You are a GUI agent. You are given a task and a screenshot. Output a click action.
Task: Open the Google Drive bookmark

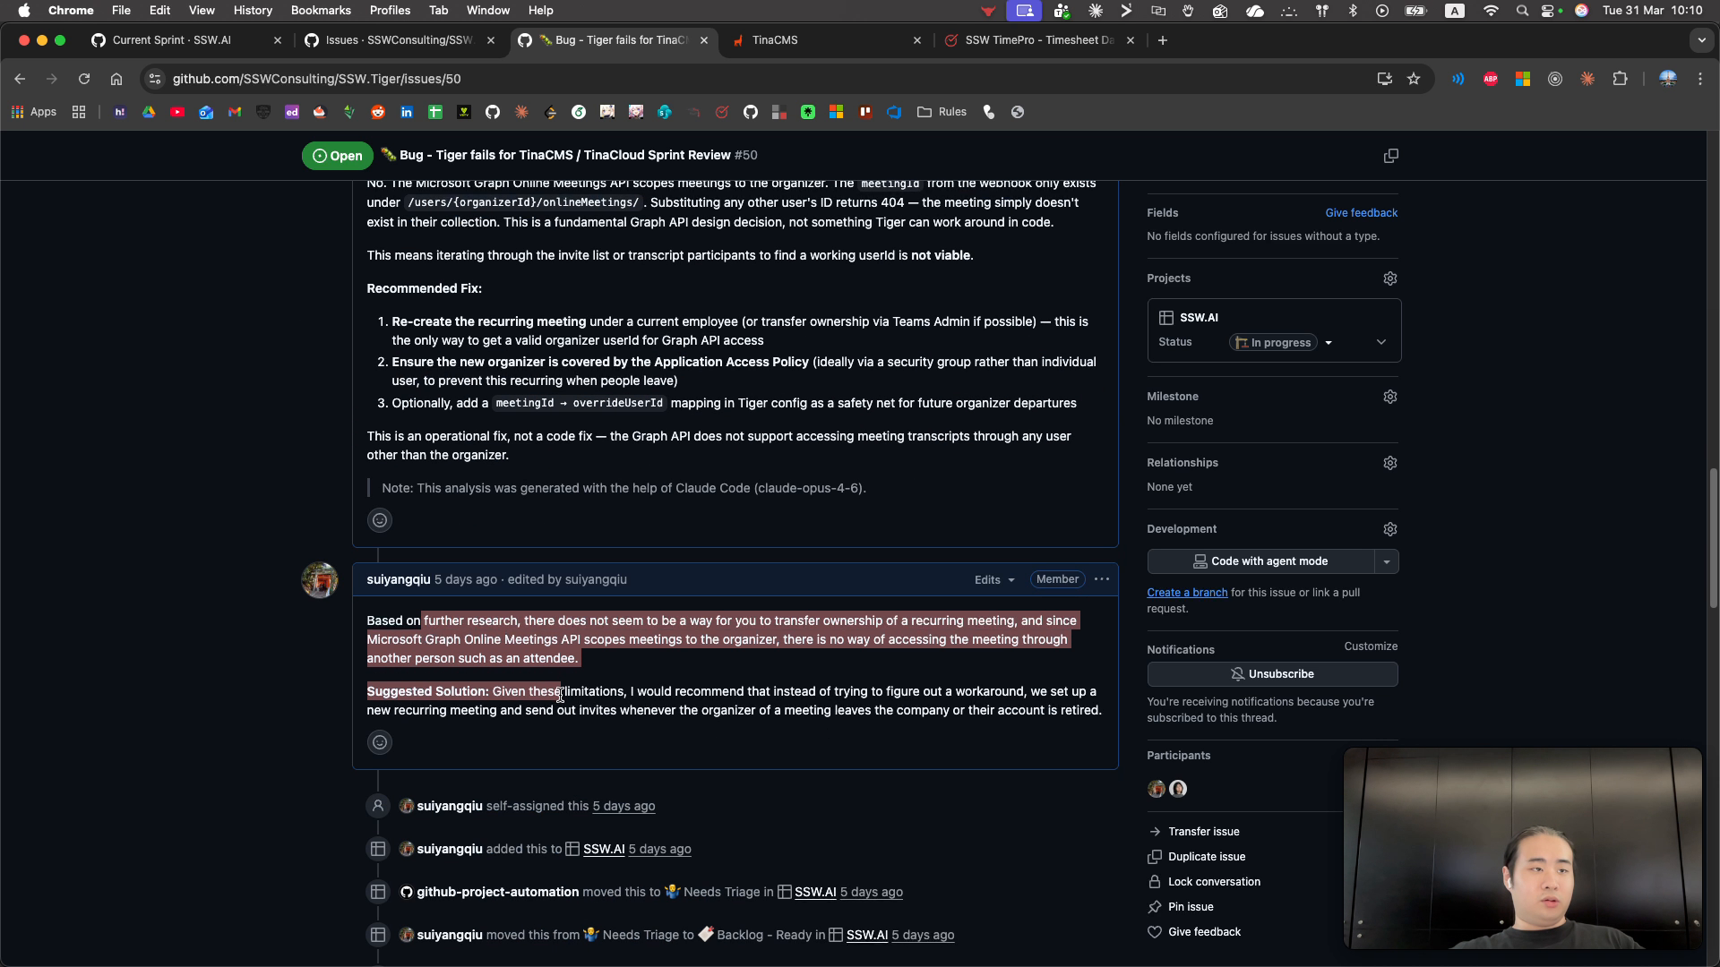[149, 112]
